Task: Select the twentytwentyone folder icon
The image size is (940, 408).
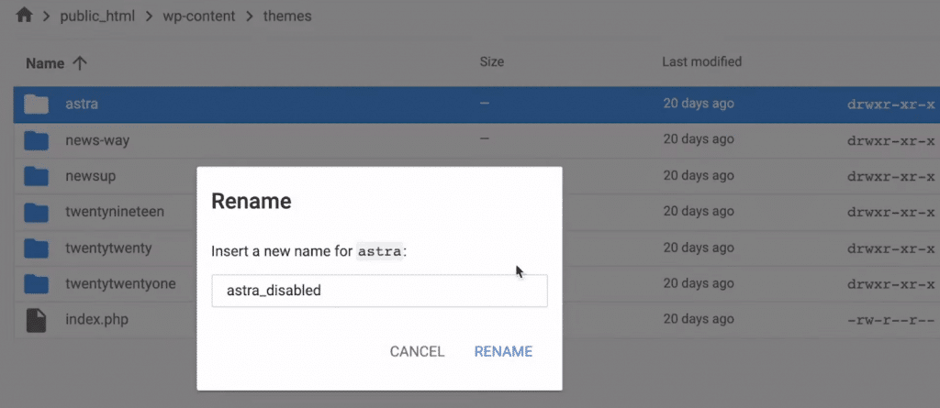Action: (x=36, y=283)
